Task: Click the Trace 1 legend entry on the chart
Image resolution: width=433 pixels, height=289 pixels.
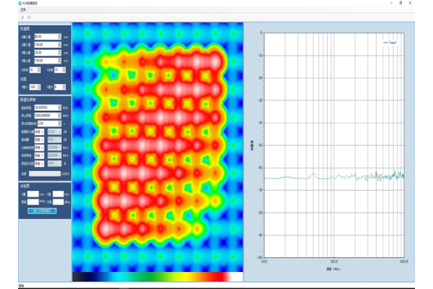Action: 390,43
